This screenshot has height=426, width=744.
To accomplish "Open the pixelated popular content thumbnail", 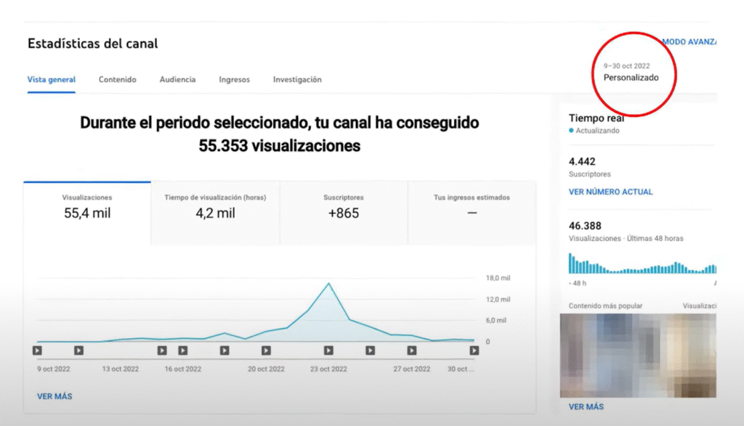I will (x=638, y=356).
